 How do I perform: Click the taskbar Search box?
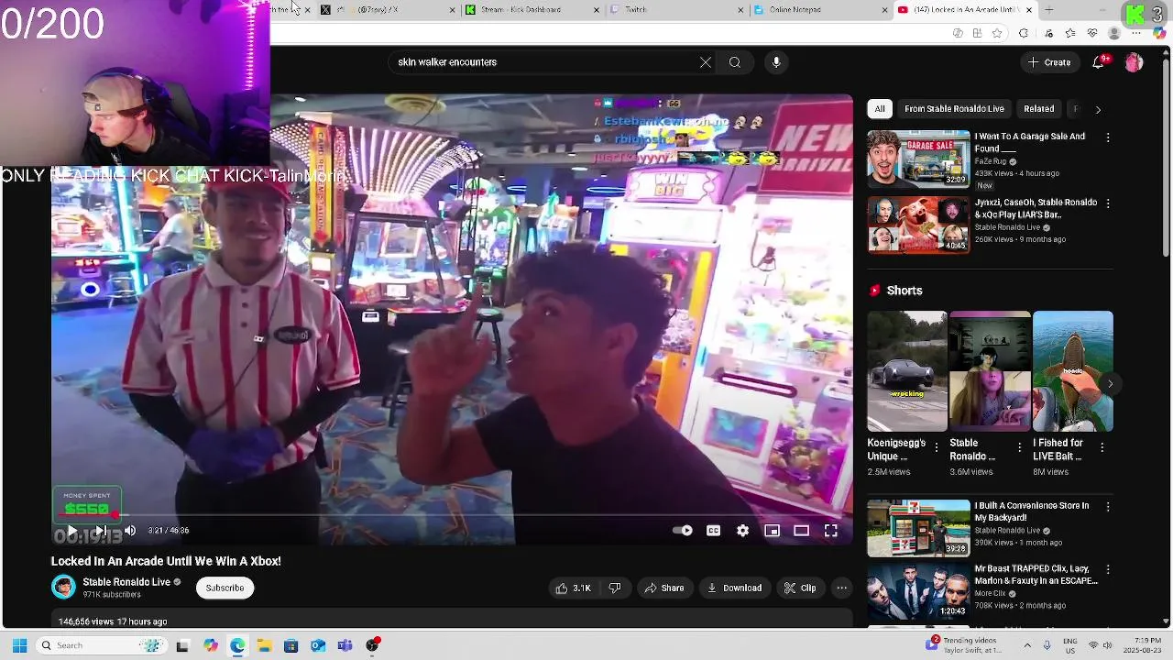(x=101, y=645)
